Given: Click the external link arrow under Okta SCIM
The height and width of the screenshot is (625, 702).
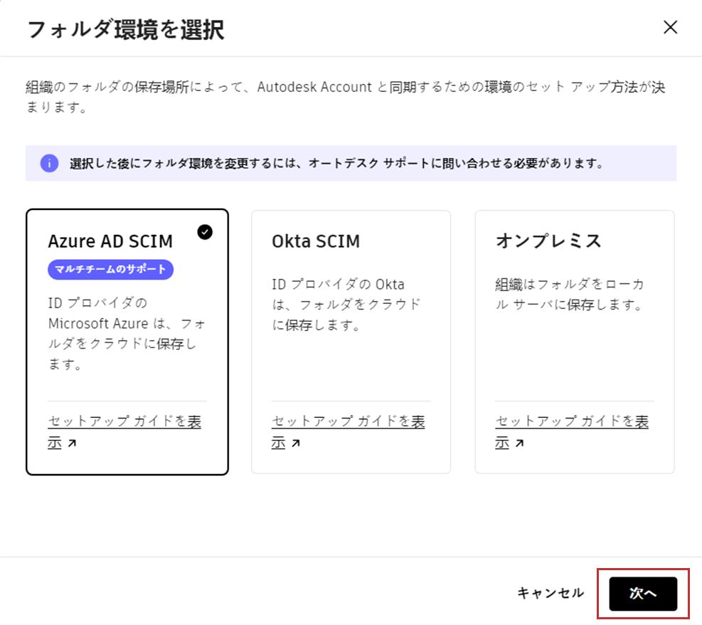Looking at the screenshot, I should coord(297,442).
